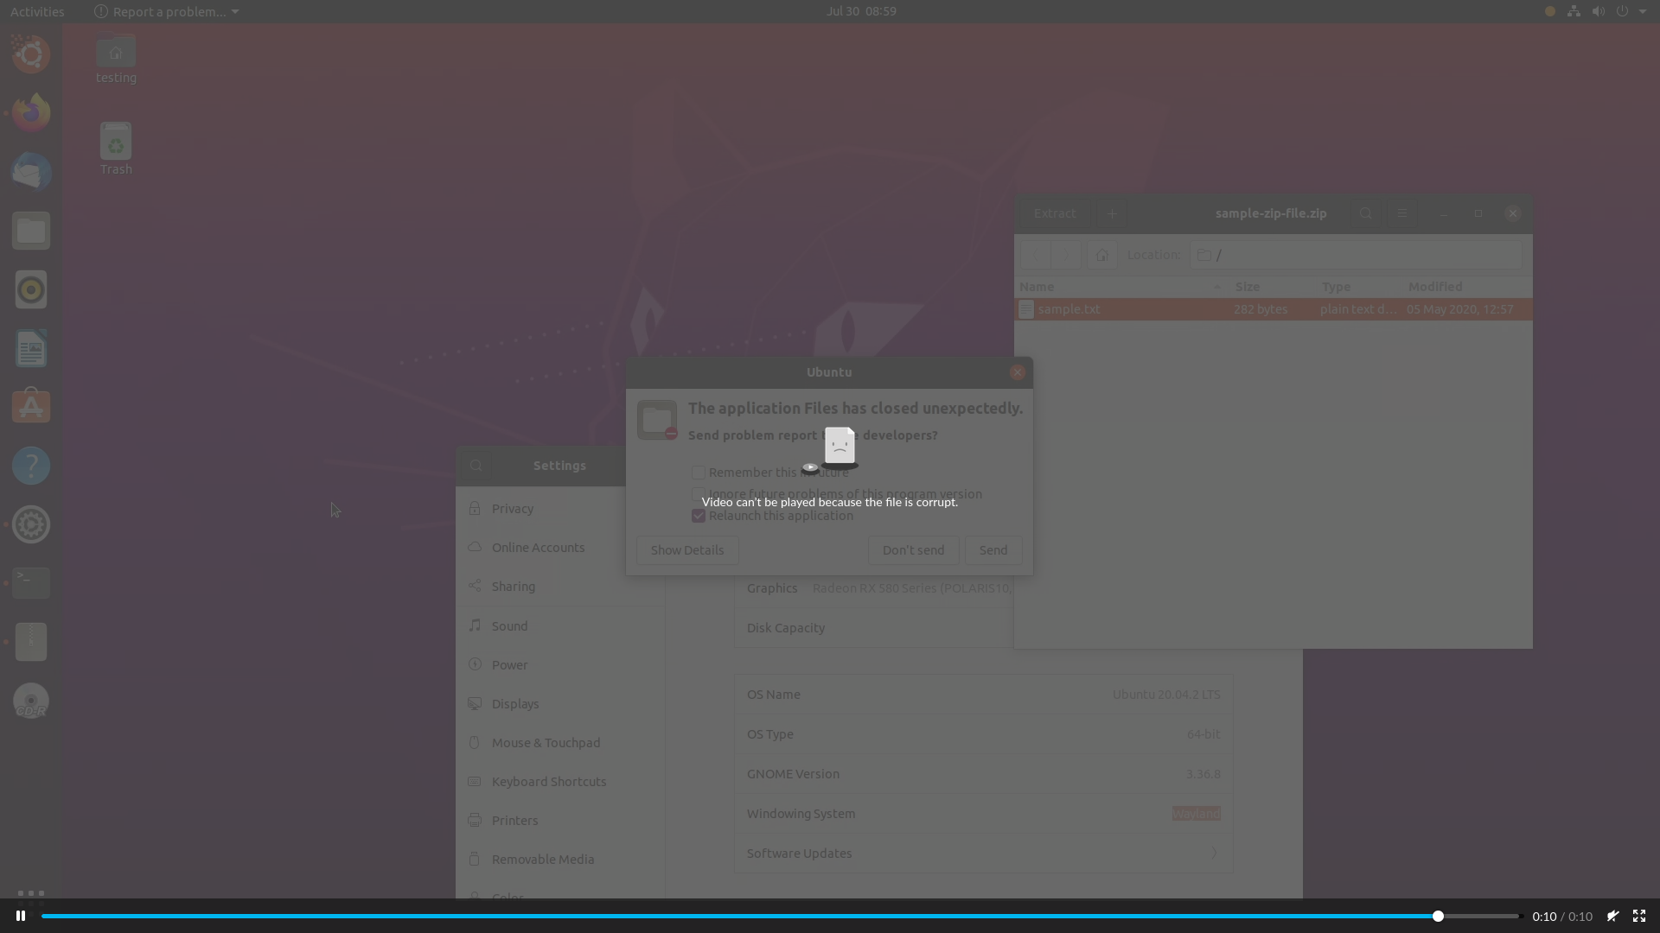Click the add files plus button in archive window

[1112, 213]
